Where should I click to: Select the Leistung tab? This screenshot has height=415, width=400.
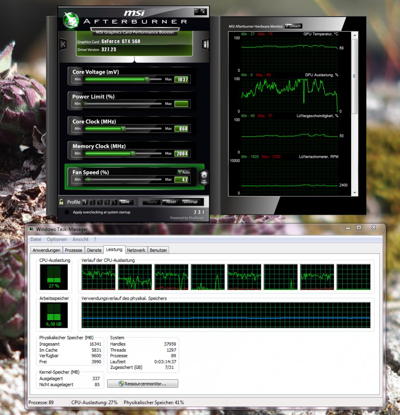(114, 249)
